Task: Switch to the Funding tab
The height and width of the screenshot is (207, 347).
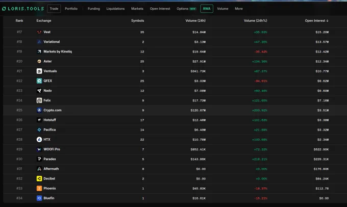Action: pos(93,9)
